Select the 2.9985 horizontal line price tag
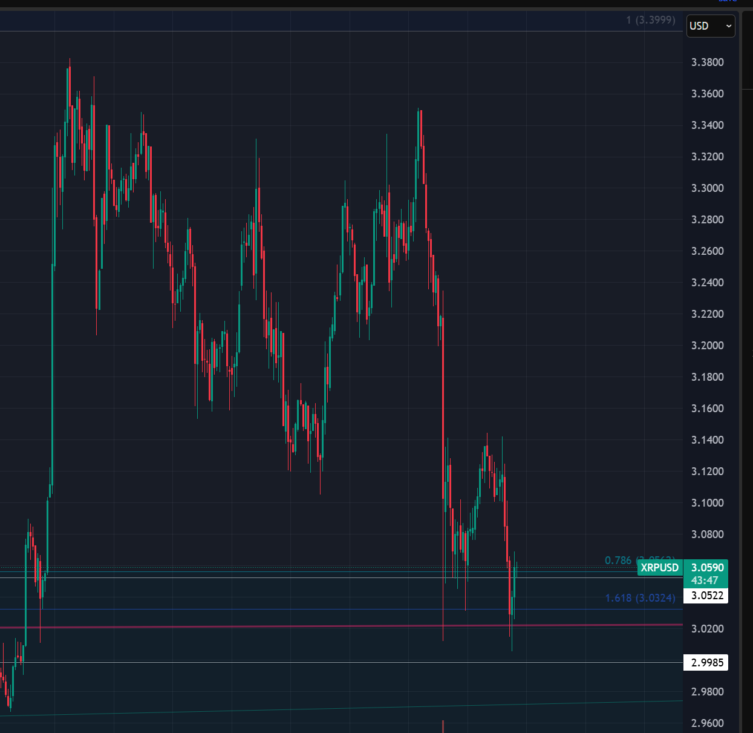This screenshot has width=753, height=733. [706, 663]
